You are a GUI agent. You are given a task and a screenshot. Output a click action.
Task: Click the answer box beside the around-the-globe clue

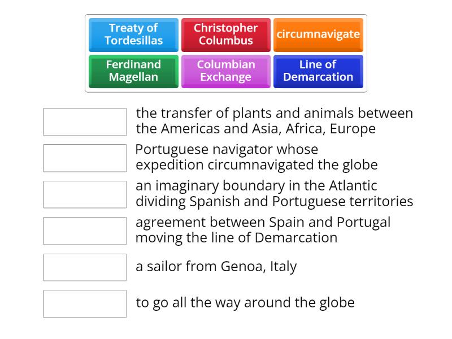(84, 304)
